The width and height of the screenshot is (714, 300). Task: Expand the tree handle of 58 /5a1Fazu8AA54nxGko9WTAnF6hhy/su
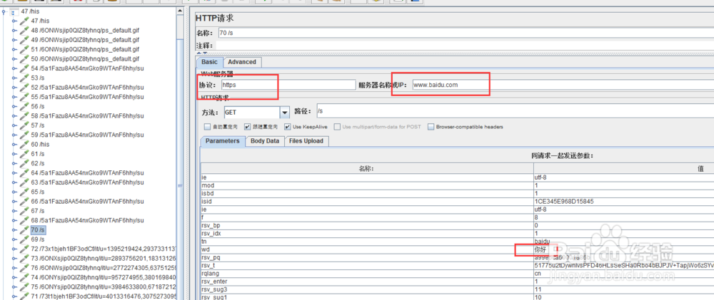[x=14, y=116]
